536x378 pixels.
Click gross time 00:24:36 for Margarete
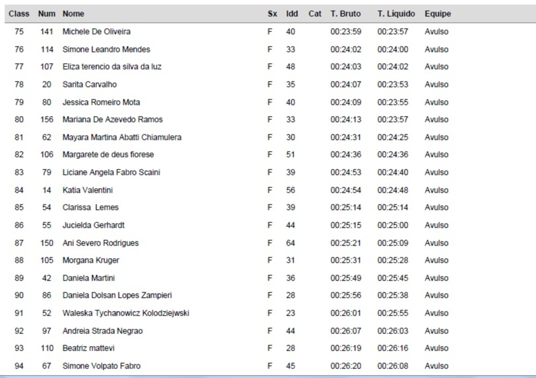click(345, 155)
